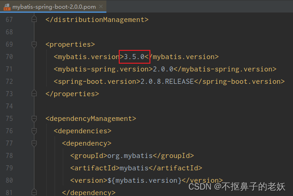Collapse dependency block at line 77
The width and height of the screenshot is (293, 196).
click(x=34, y=143)
